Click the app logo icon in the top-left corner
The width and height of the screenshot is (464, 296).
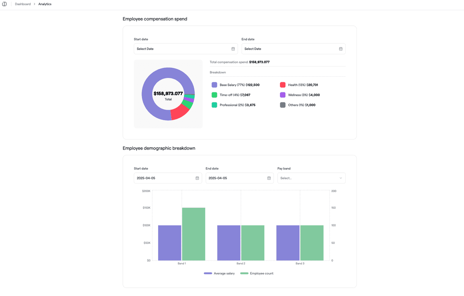tap(4, 4)
